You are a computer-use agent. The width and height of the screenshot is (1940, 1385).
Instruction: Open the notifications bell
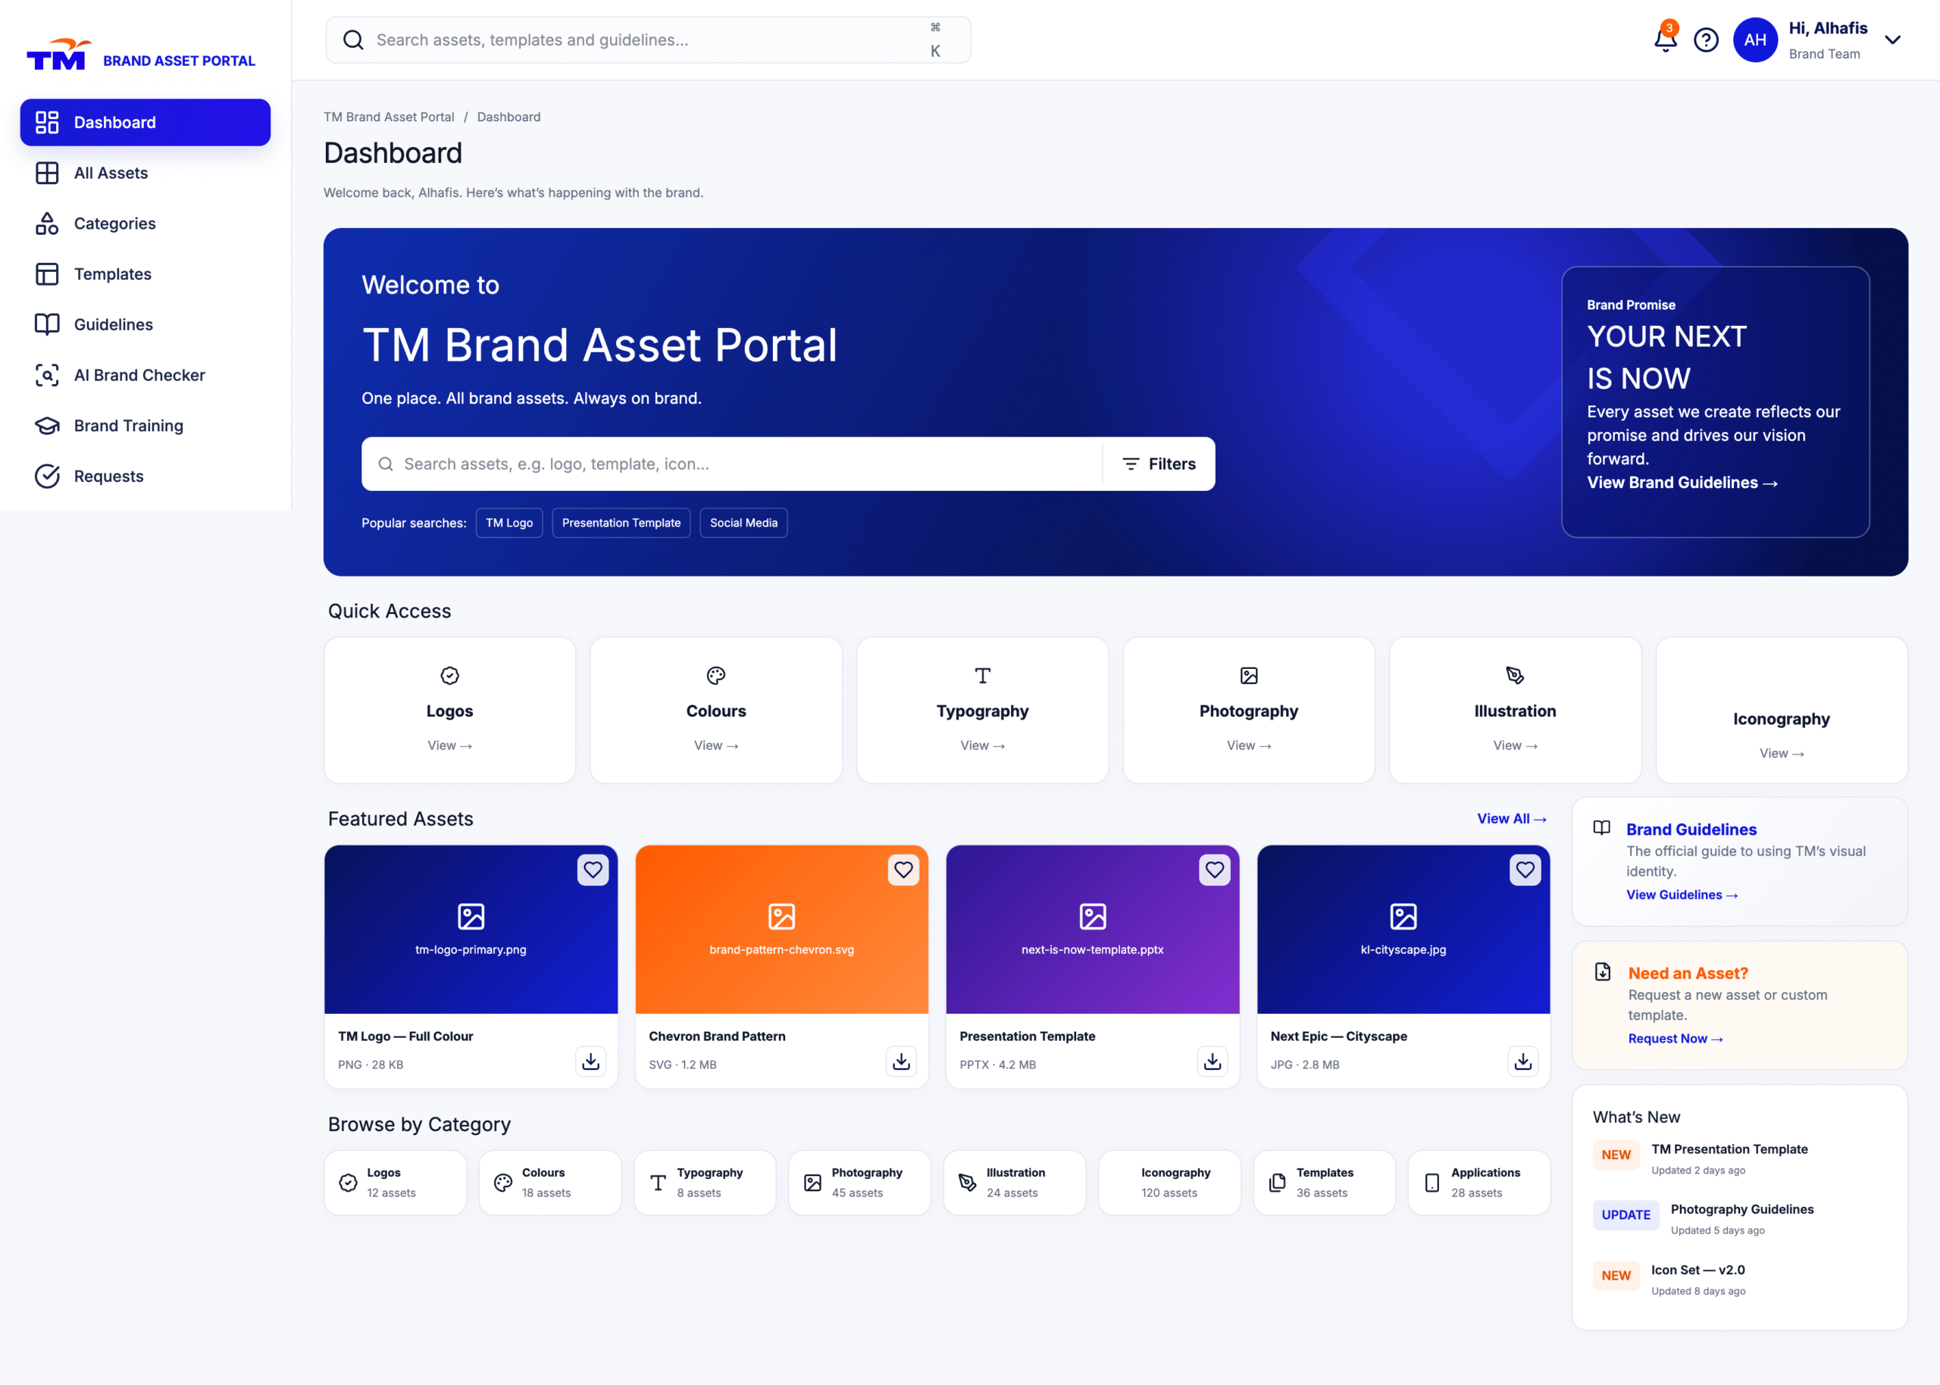pos(1665,39)
